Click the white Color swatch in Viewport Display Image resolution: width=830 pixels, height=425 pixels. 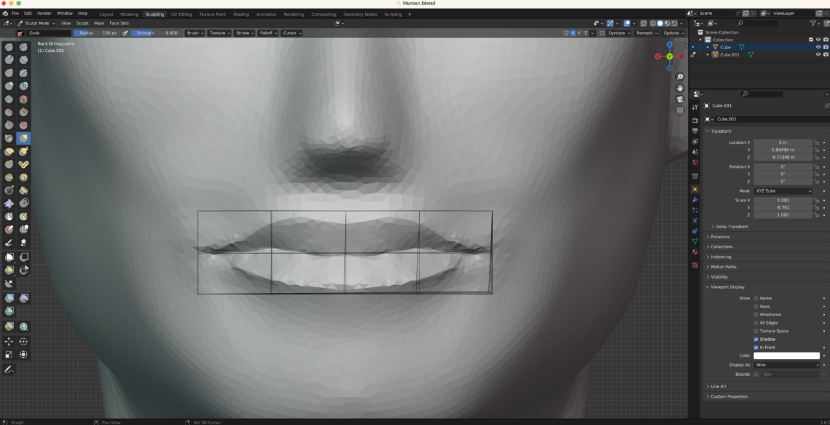pyautogui.click(x=787, y=356)
